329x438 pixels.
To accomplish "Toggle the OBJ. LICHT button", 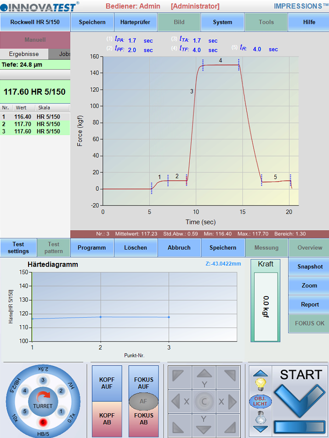I will [x=260, y=401].
